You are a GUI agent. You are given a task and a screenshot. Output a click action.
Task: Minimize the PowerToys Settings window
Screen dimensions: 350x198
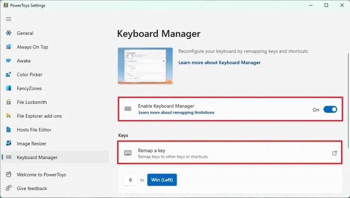click(311, 5)
